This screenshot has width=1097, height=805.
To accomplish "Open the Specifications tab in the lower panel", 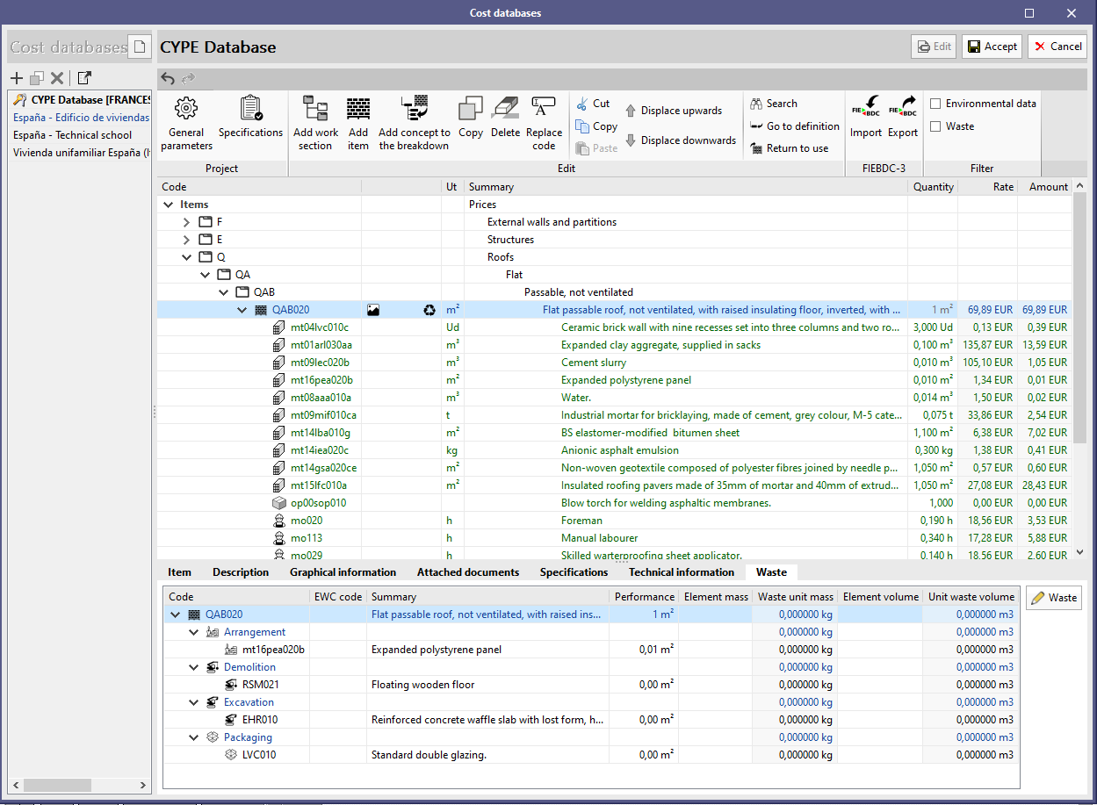I will (574, 572).
